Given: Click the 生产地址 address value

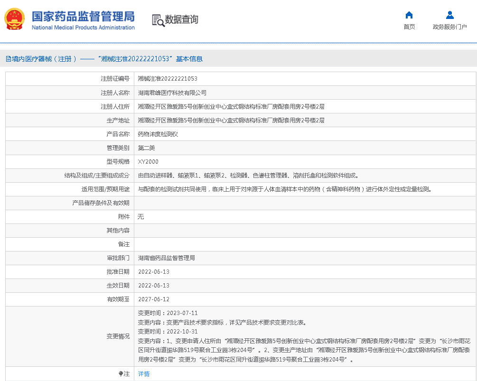Looking at the screenshot, I should pos(231,121).
